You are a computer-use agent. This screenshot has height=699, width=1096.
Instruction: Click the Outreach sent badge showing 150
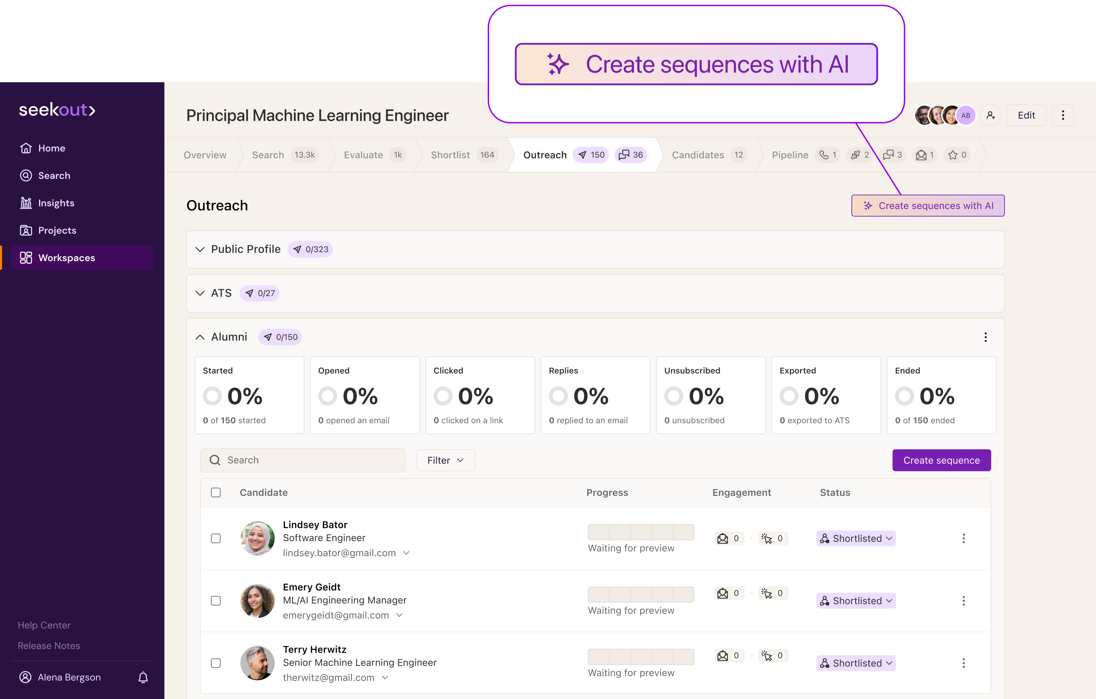point(591,155)
